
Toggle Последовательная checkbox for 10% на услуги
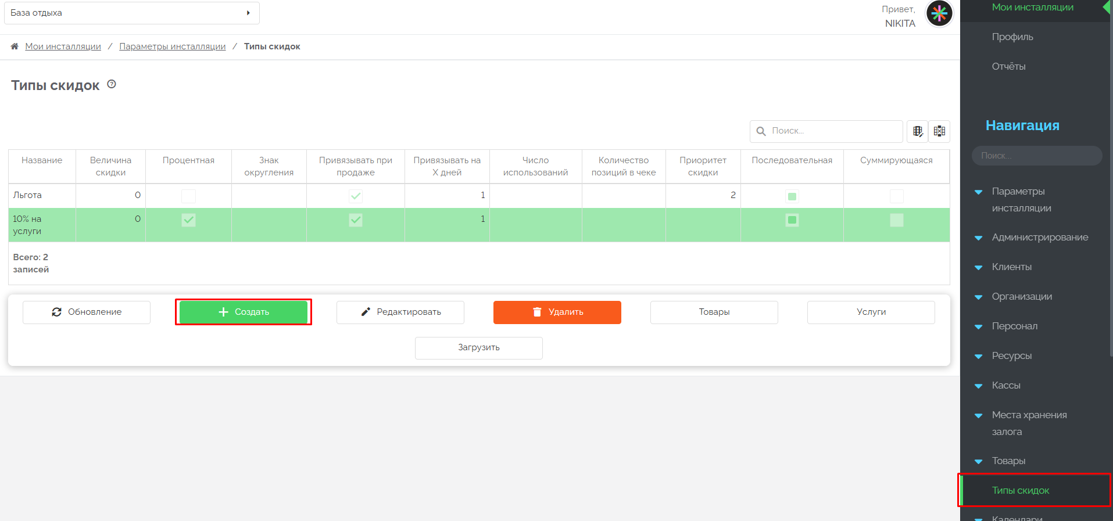(792, 220)
